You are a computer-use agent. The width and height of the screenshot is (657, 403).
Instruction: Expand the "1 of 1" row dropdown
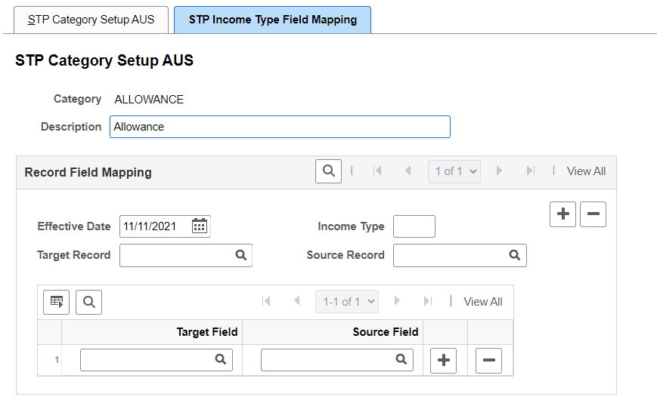click(x=454, y=171)
